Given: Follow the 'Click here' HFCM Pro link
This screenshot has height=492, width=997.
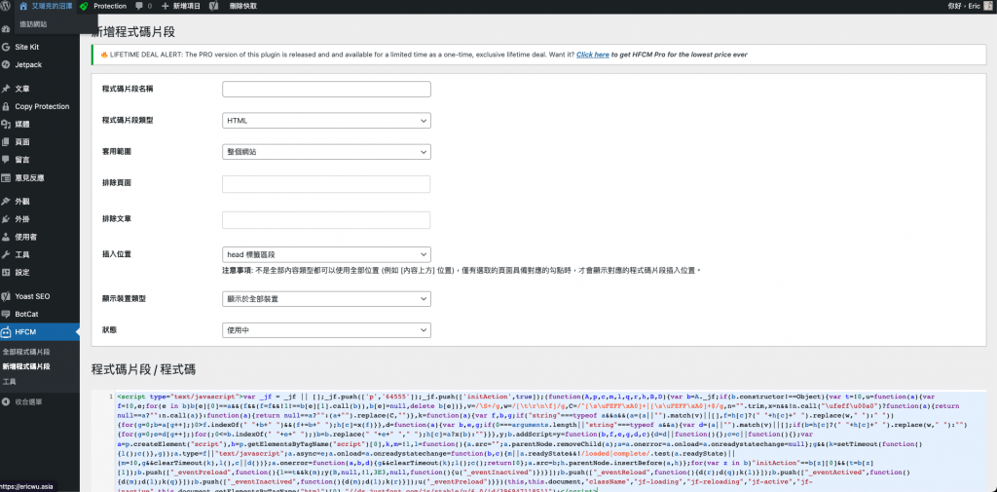Looking at the screenshot, I should tap(593, 55).
